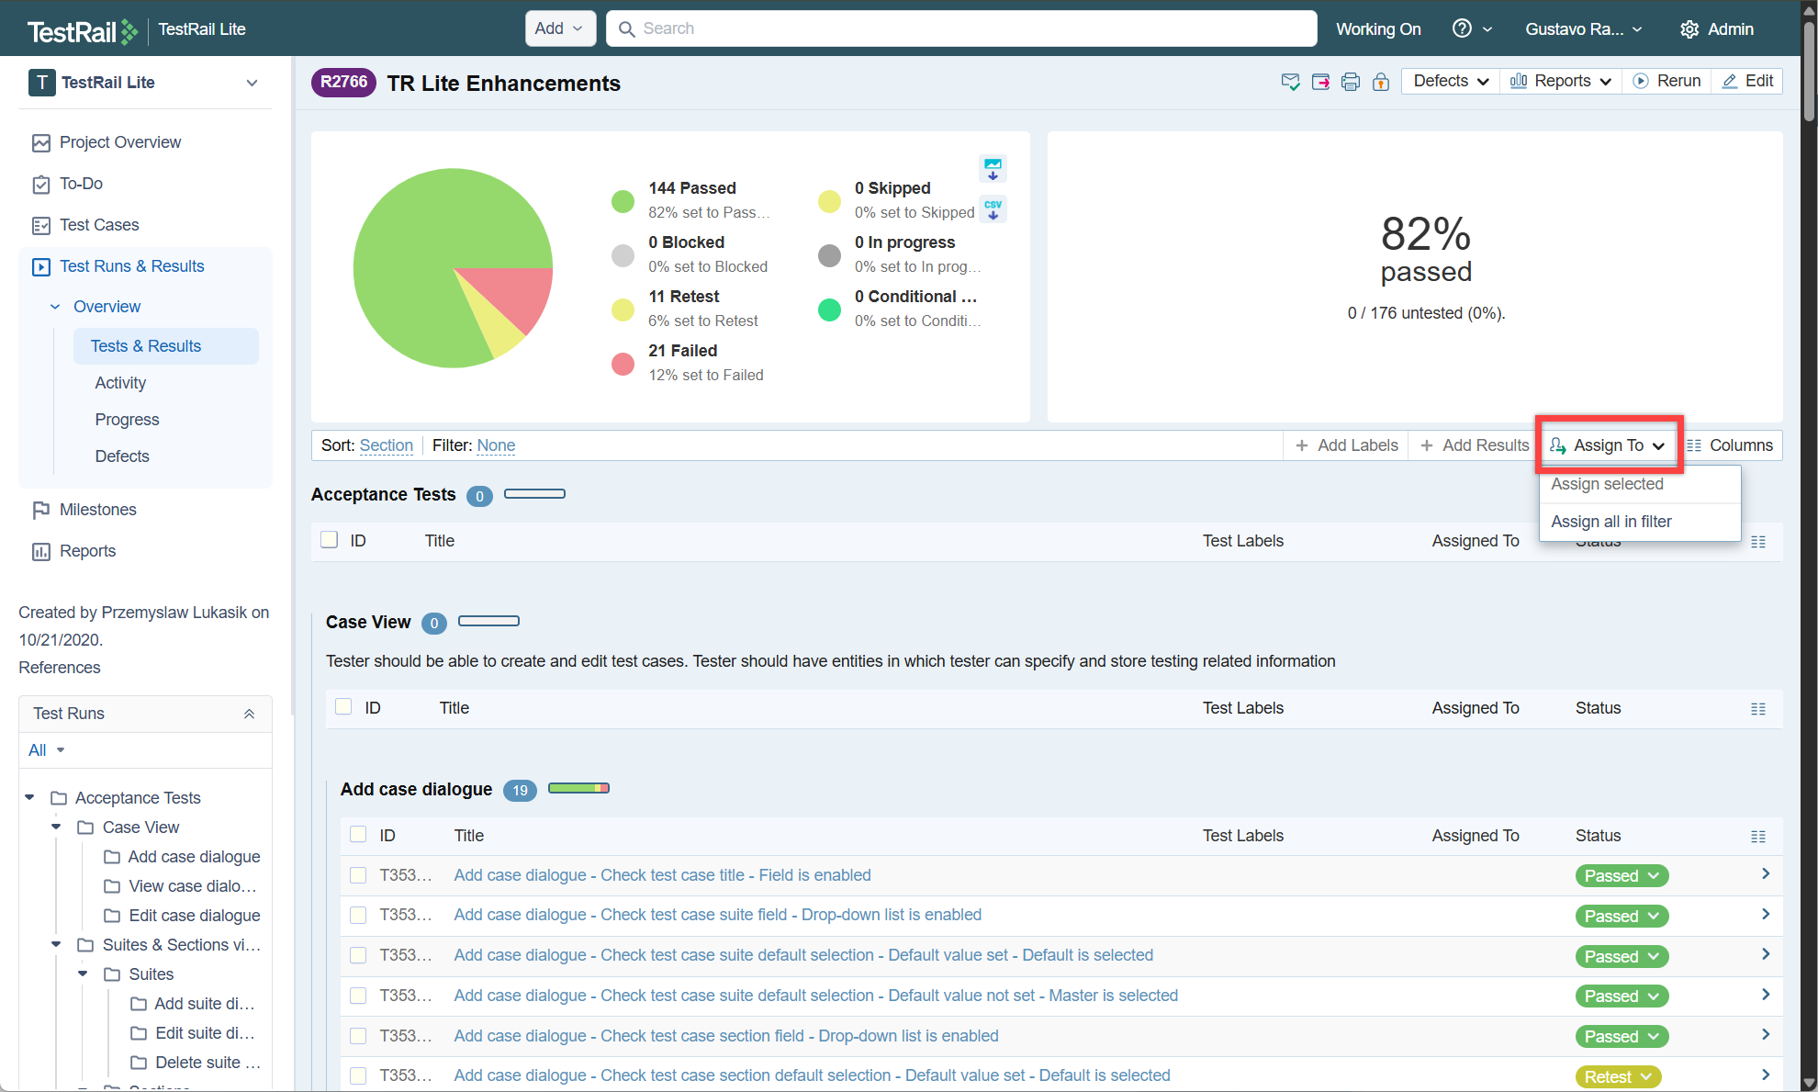Click the lock run icon
The width and height of the screenshot is (1818, 1092).
[1380, 82]
